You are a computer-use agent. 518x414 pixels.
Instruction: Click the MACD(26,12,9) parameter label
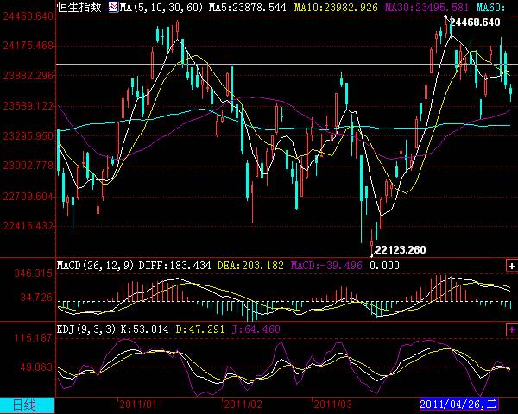(96, 266)
